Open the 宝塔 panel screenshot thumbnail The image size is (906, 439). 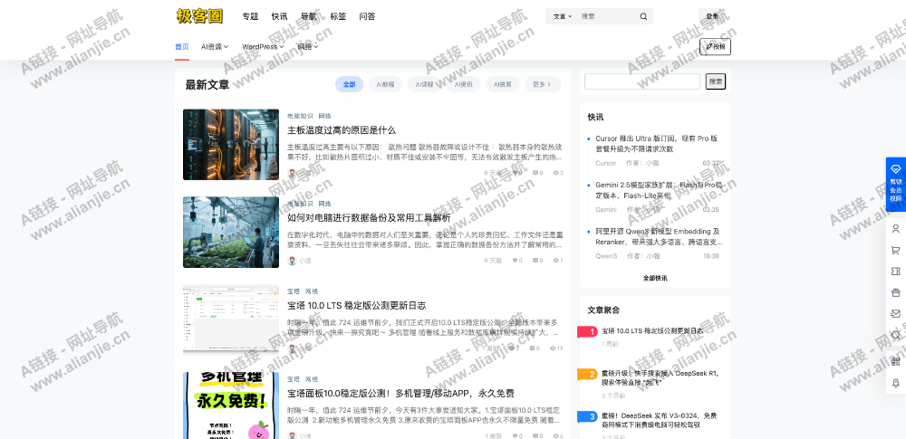230,320
